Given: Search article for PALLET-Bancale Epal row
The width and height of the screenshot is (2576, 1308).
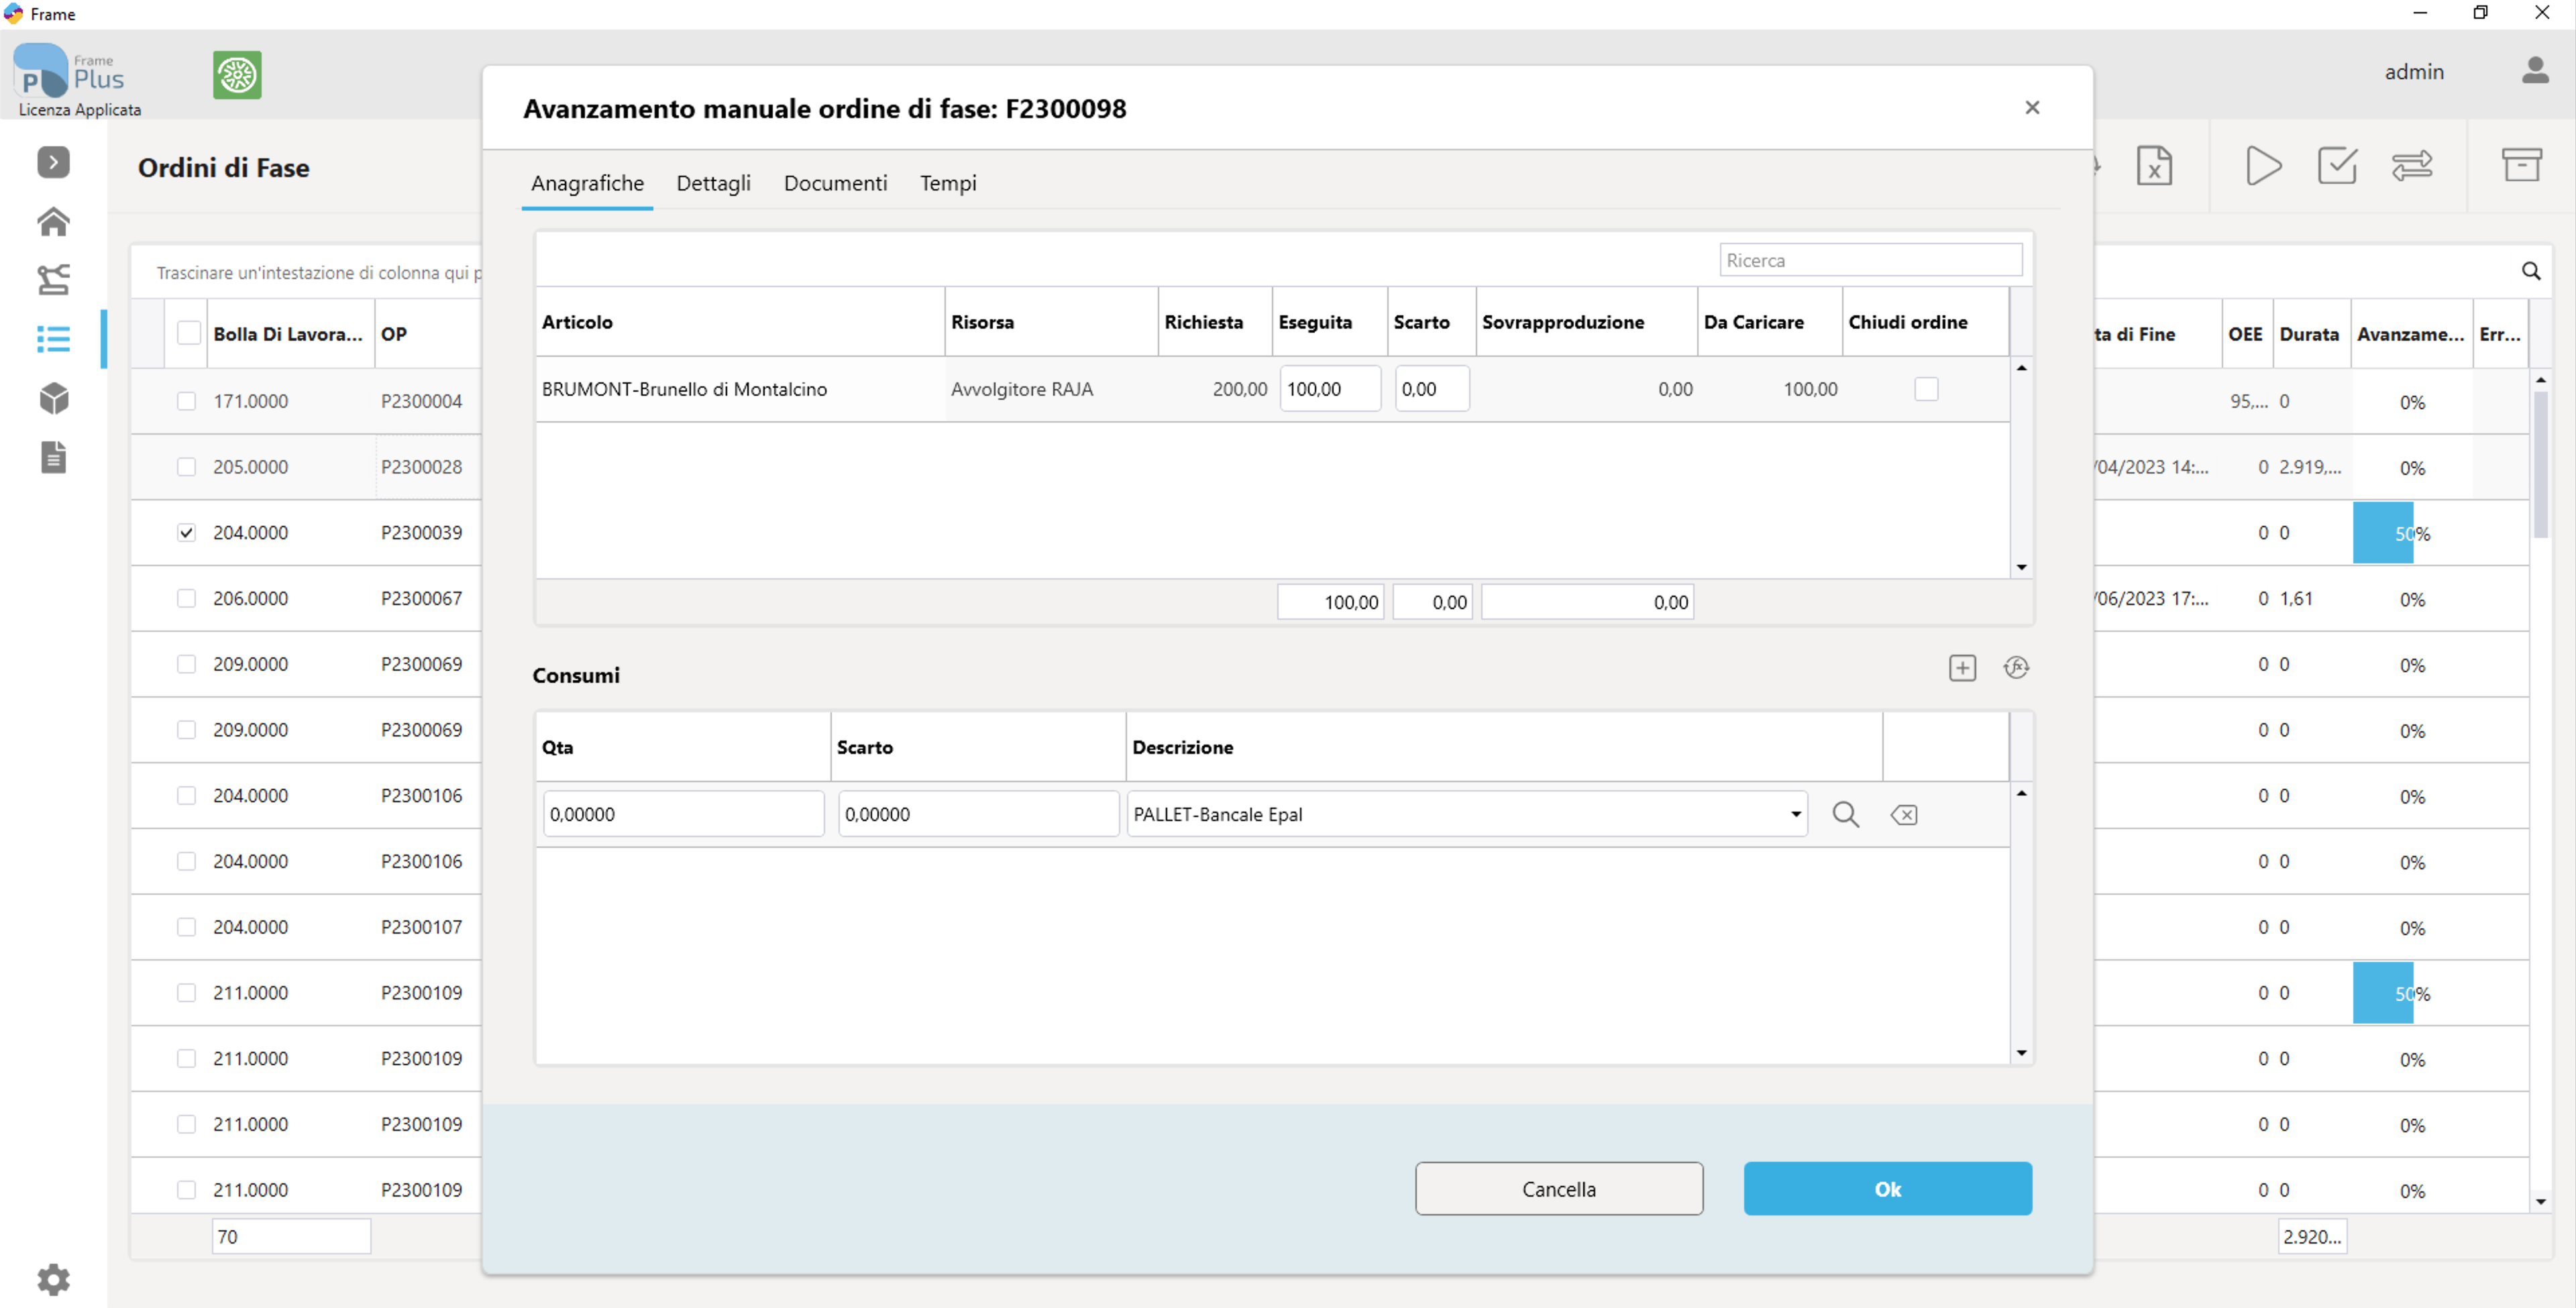Looking at the screenshot, I should click(1845, 814).
